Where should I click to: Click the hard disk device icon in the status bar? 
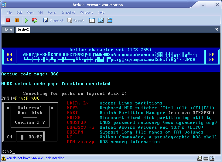[x=206, y=159]
